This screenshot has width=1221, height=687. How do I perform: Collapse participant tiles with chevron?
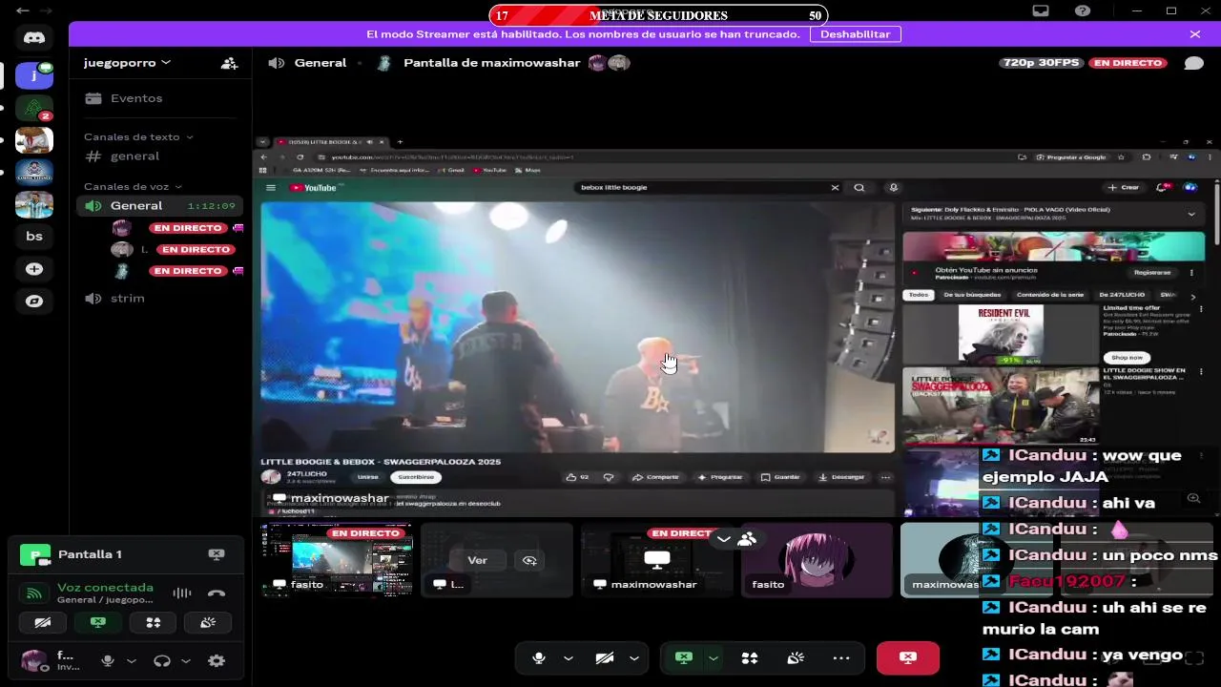click(x=724, y=539)
